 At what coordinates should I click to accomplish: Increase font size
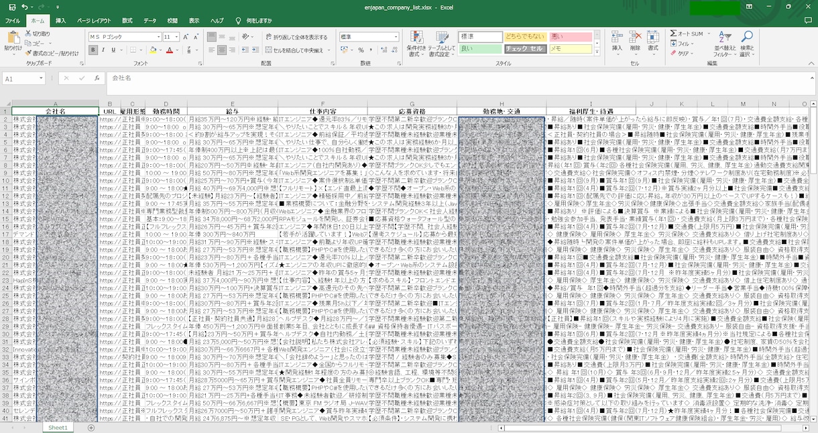tap(187, 37)
